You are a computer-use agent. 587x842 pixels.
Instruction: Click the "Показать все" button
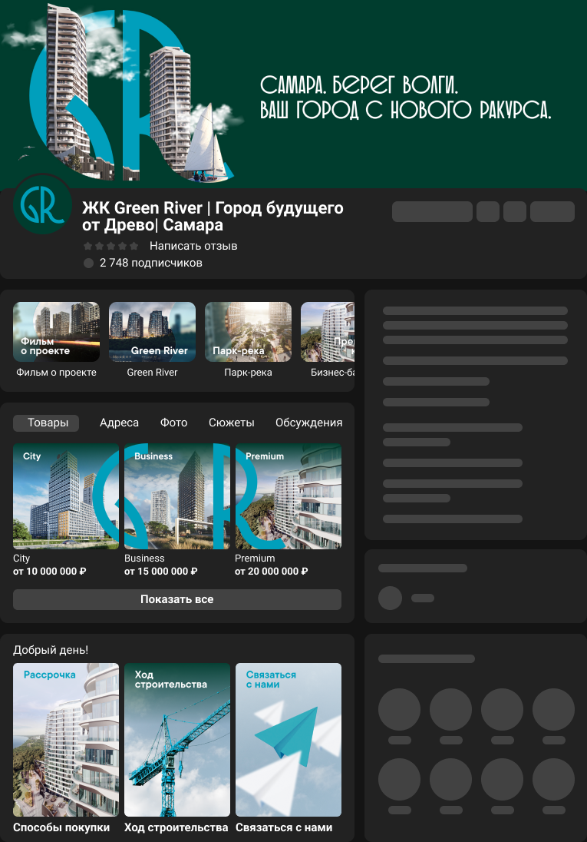coord(177,599)
